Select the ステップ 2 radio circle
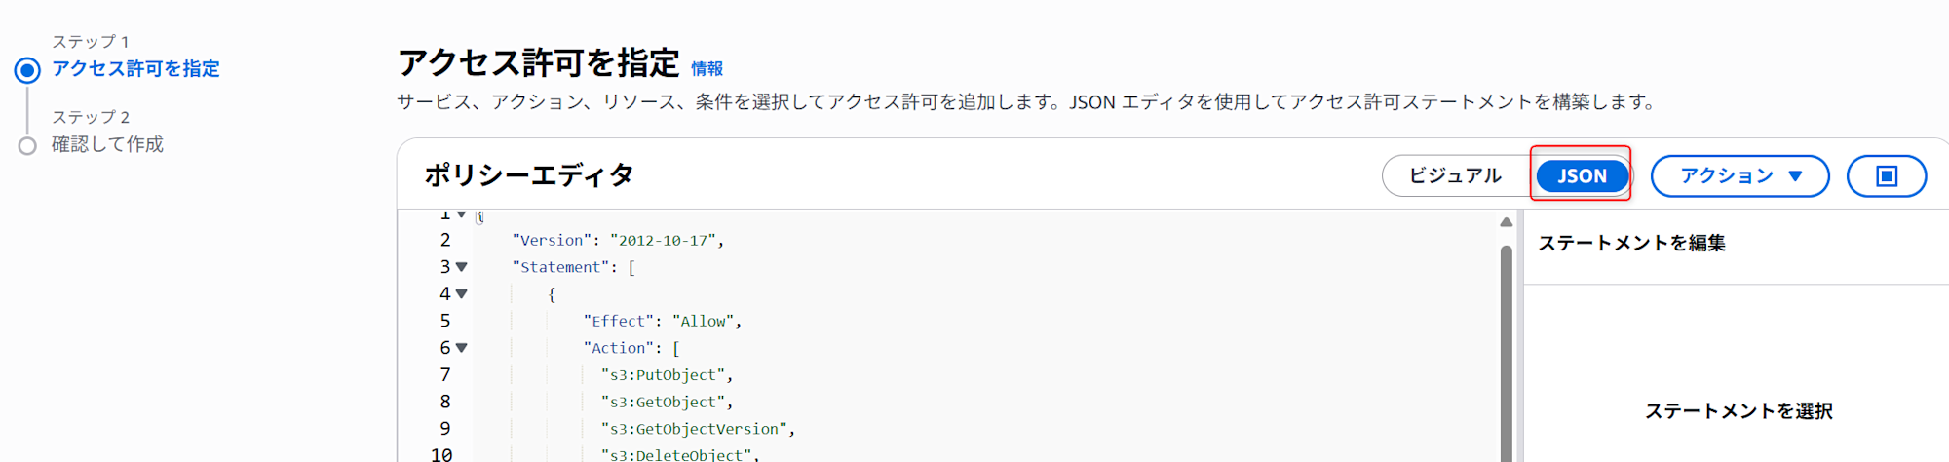Screen dimensions: 1949x462 pyautogui.click(x=27, y=145)
